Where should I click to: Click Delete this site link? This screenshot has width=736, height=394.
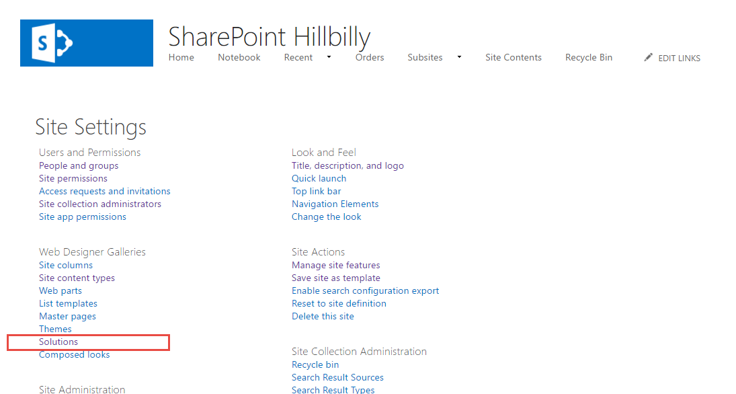(323, 316)
